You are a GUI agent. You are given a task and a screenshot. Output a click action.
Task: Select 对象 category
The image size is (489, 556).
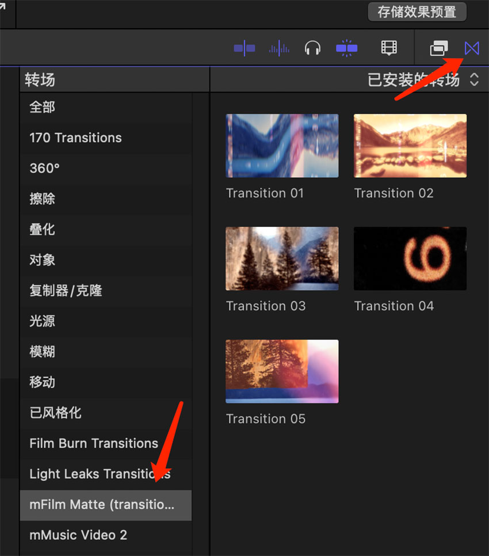(x=106, y=260)
